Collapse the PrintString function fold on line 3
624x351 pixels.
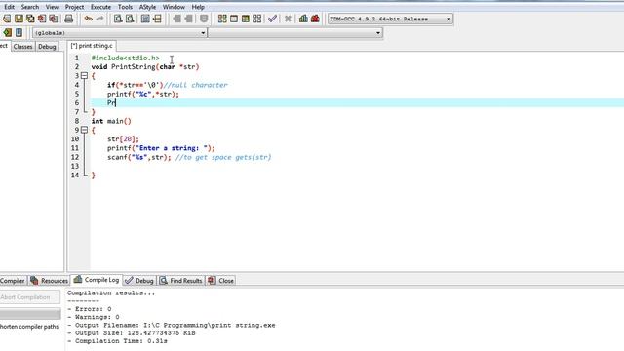(84, 76)
